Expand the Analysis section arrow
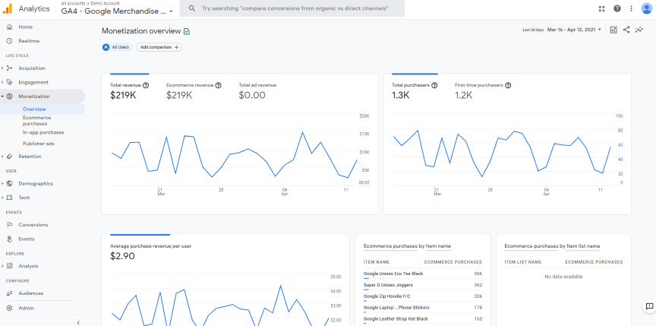Viewport: 656px width, 326px height. [x=2, y=266]
